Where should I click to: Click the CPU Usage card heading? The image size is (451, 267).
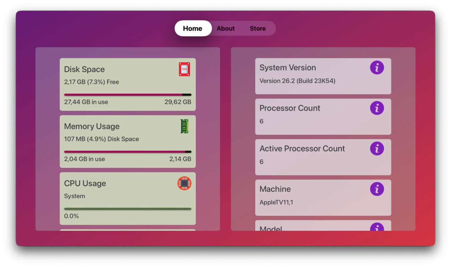coord(85,184)
